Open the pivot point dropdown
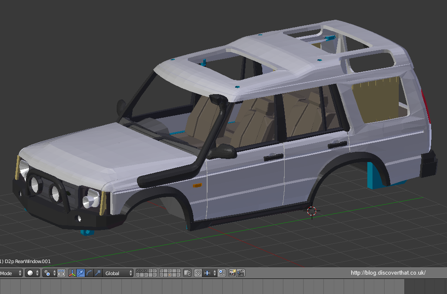Image resolution: width=447 pixels, height=294 pixels. coord(47,273)
